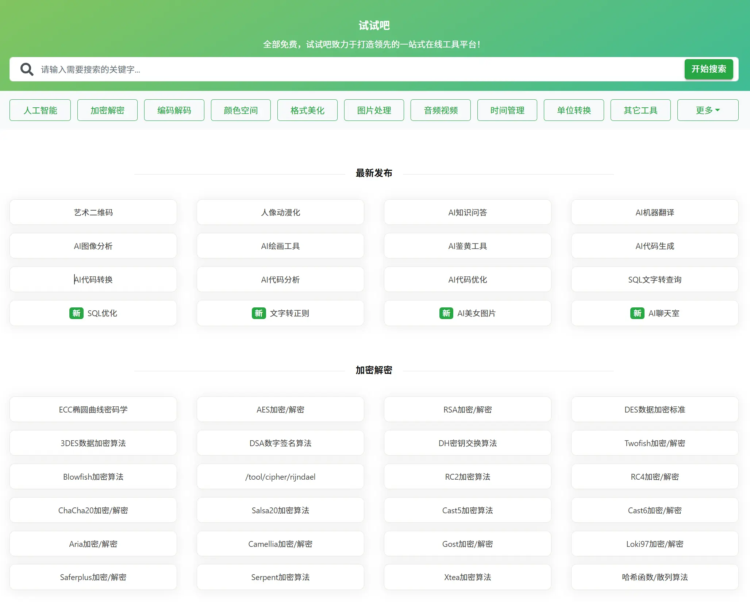The image size is (750, 606).
Task: Expand the 更多 dropdown menu
Action: [x=707, y=110]
